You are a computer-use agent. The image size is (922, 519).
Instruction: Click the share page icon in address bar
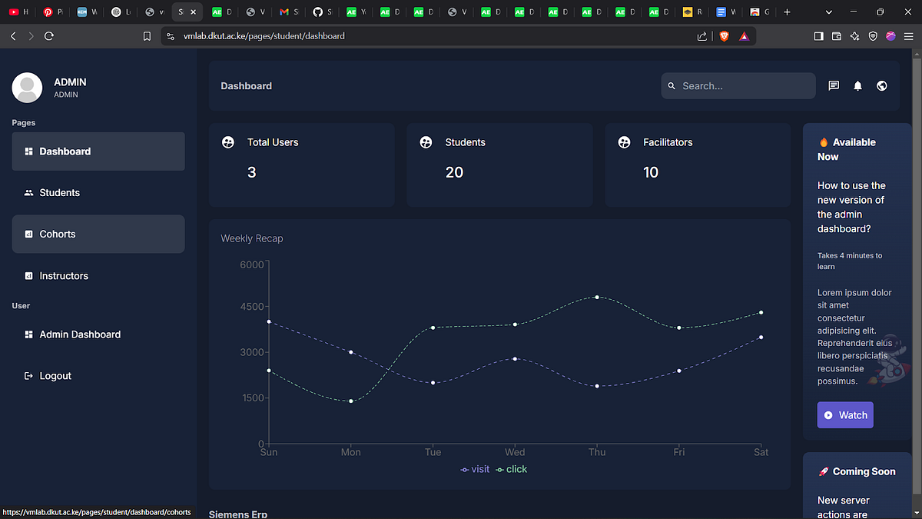[702, 36]
